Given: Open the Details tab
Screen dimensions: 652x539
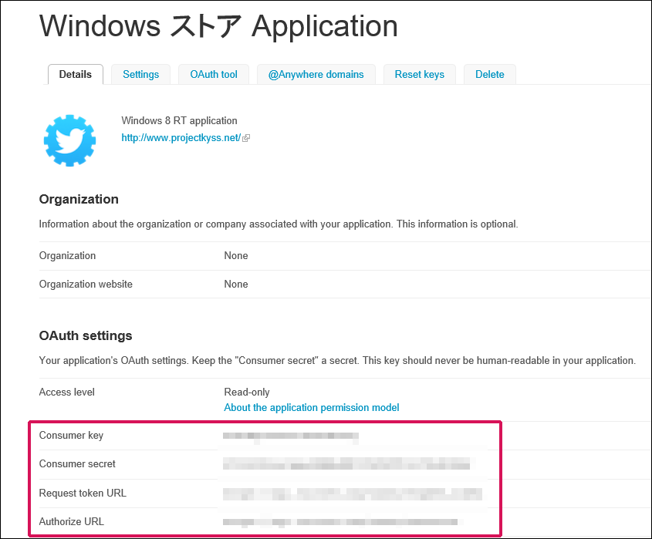Looking at the screenshot, I should tap(76, 74).
